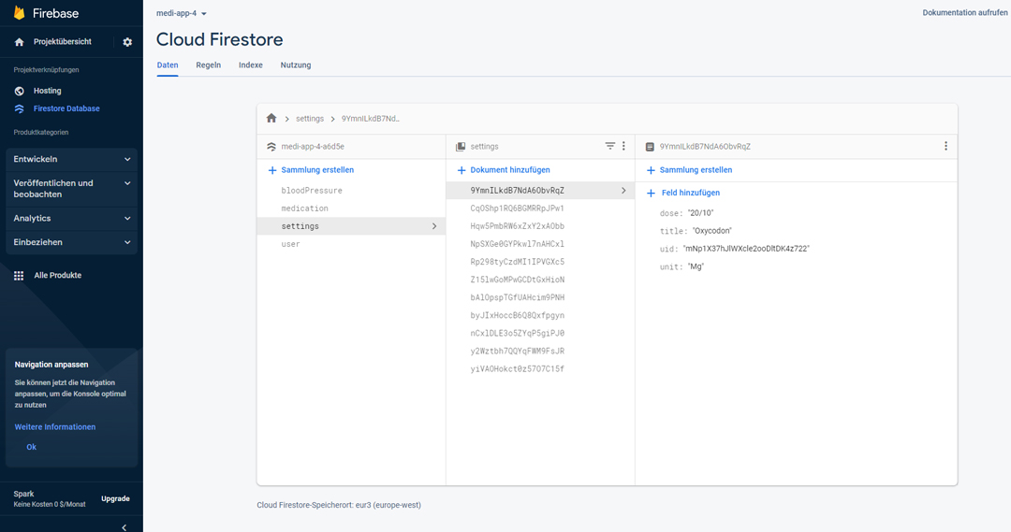Click Weitere Informationen link
This screenshot has width=1011, height=532.
tap(55, 427)
